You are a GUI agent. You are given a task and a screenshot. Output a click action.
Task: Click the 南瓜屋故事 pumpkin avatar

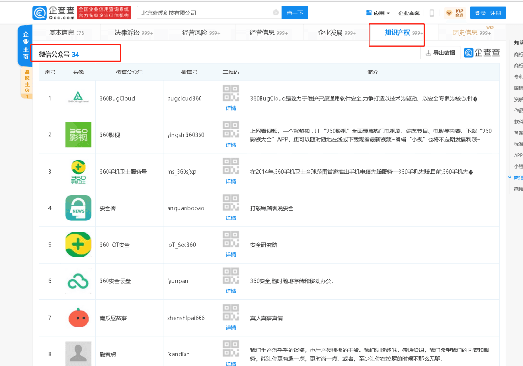click(78, 318)
